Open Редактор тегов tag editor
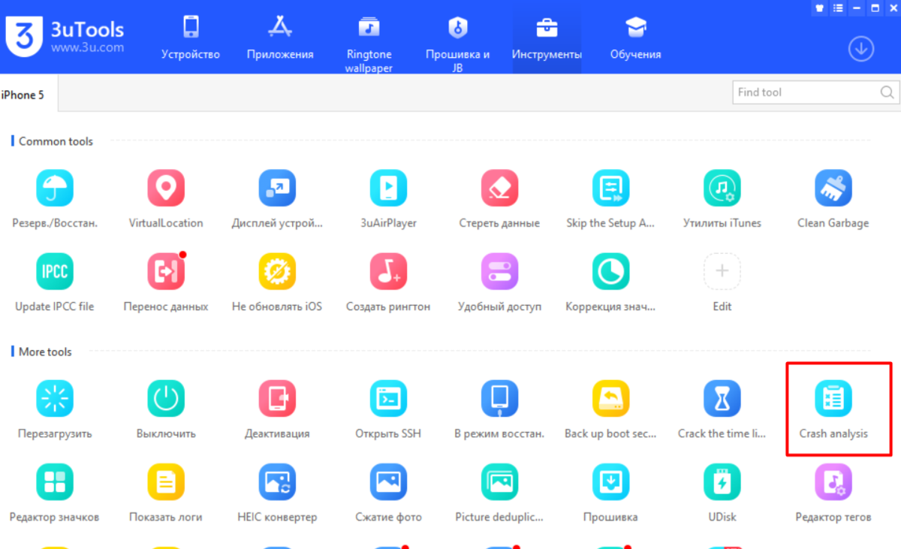 point(833,482)
